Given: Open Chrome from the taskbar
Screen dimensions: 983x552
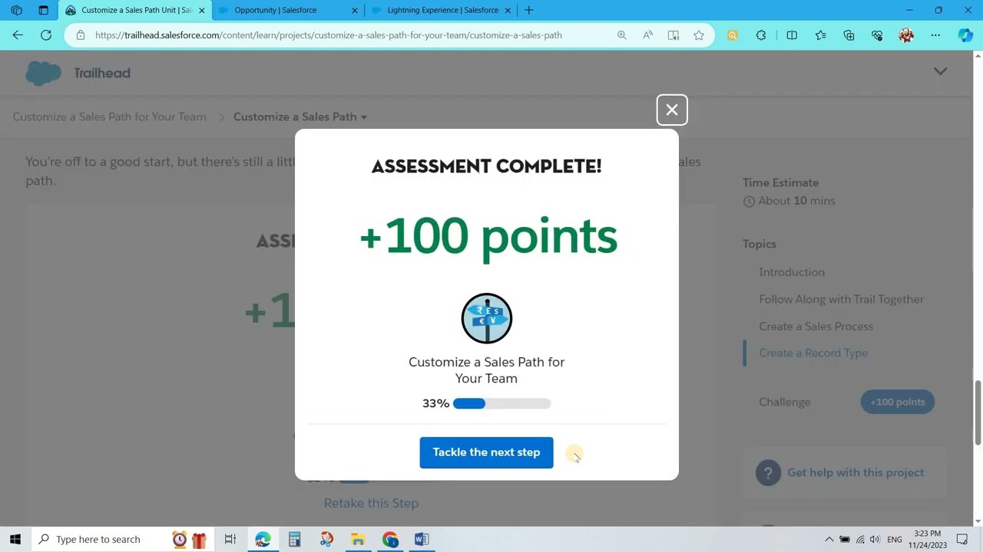Looking at the screenshot, I should (390, 539).
